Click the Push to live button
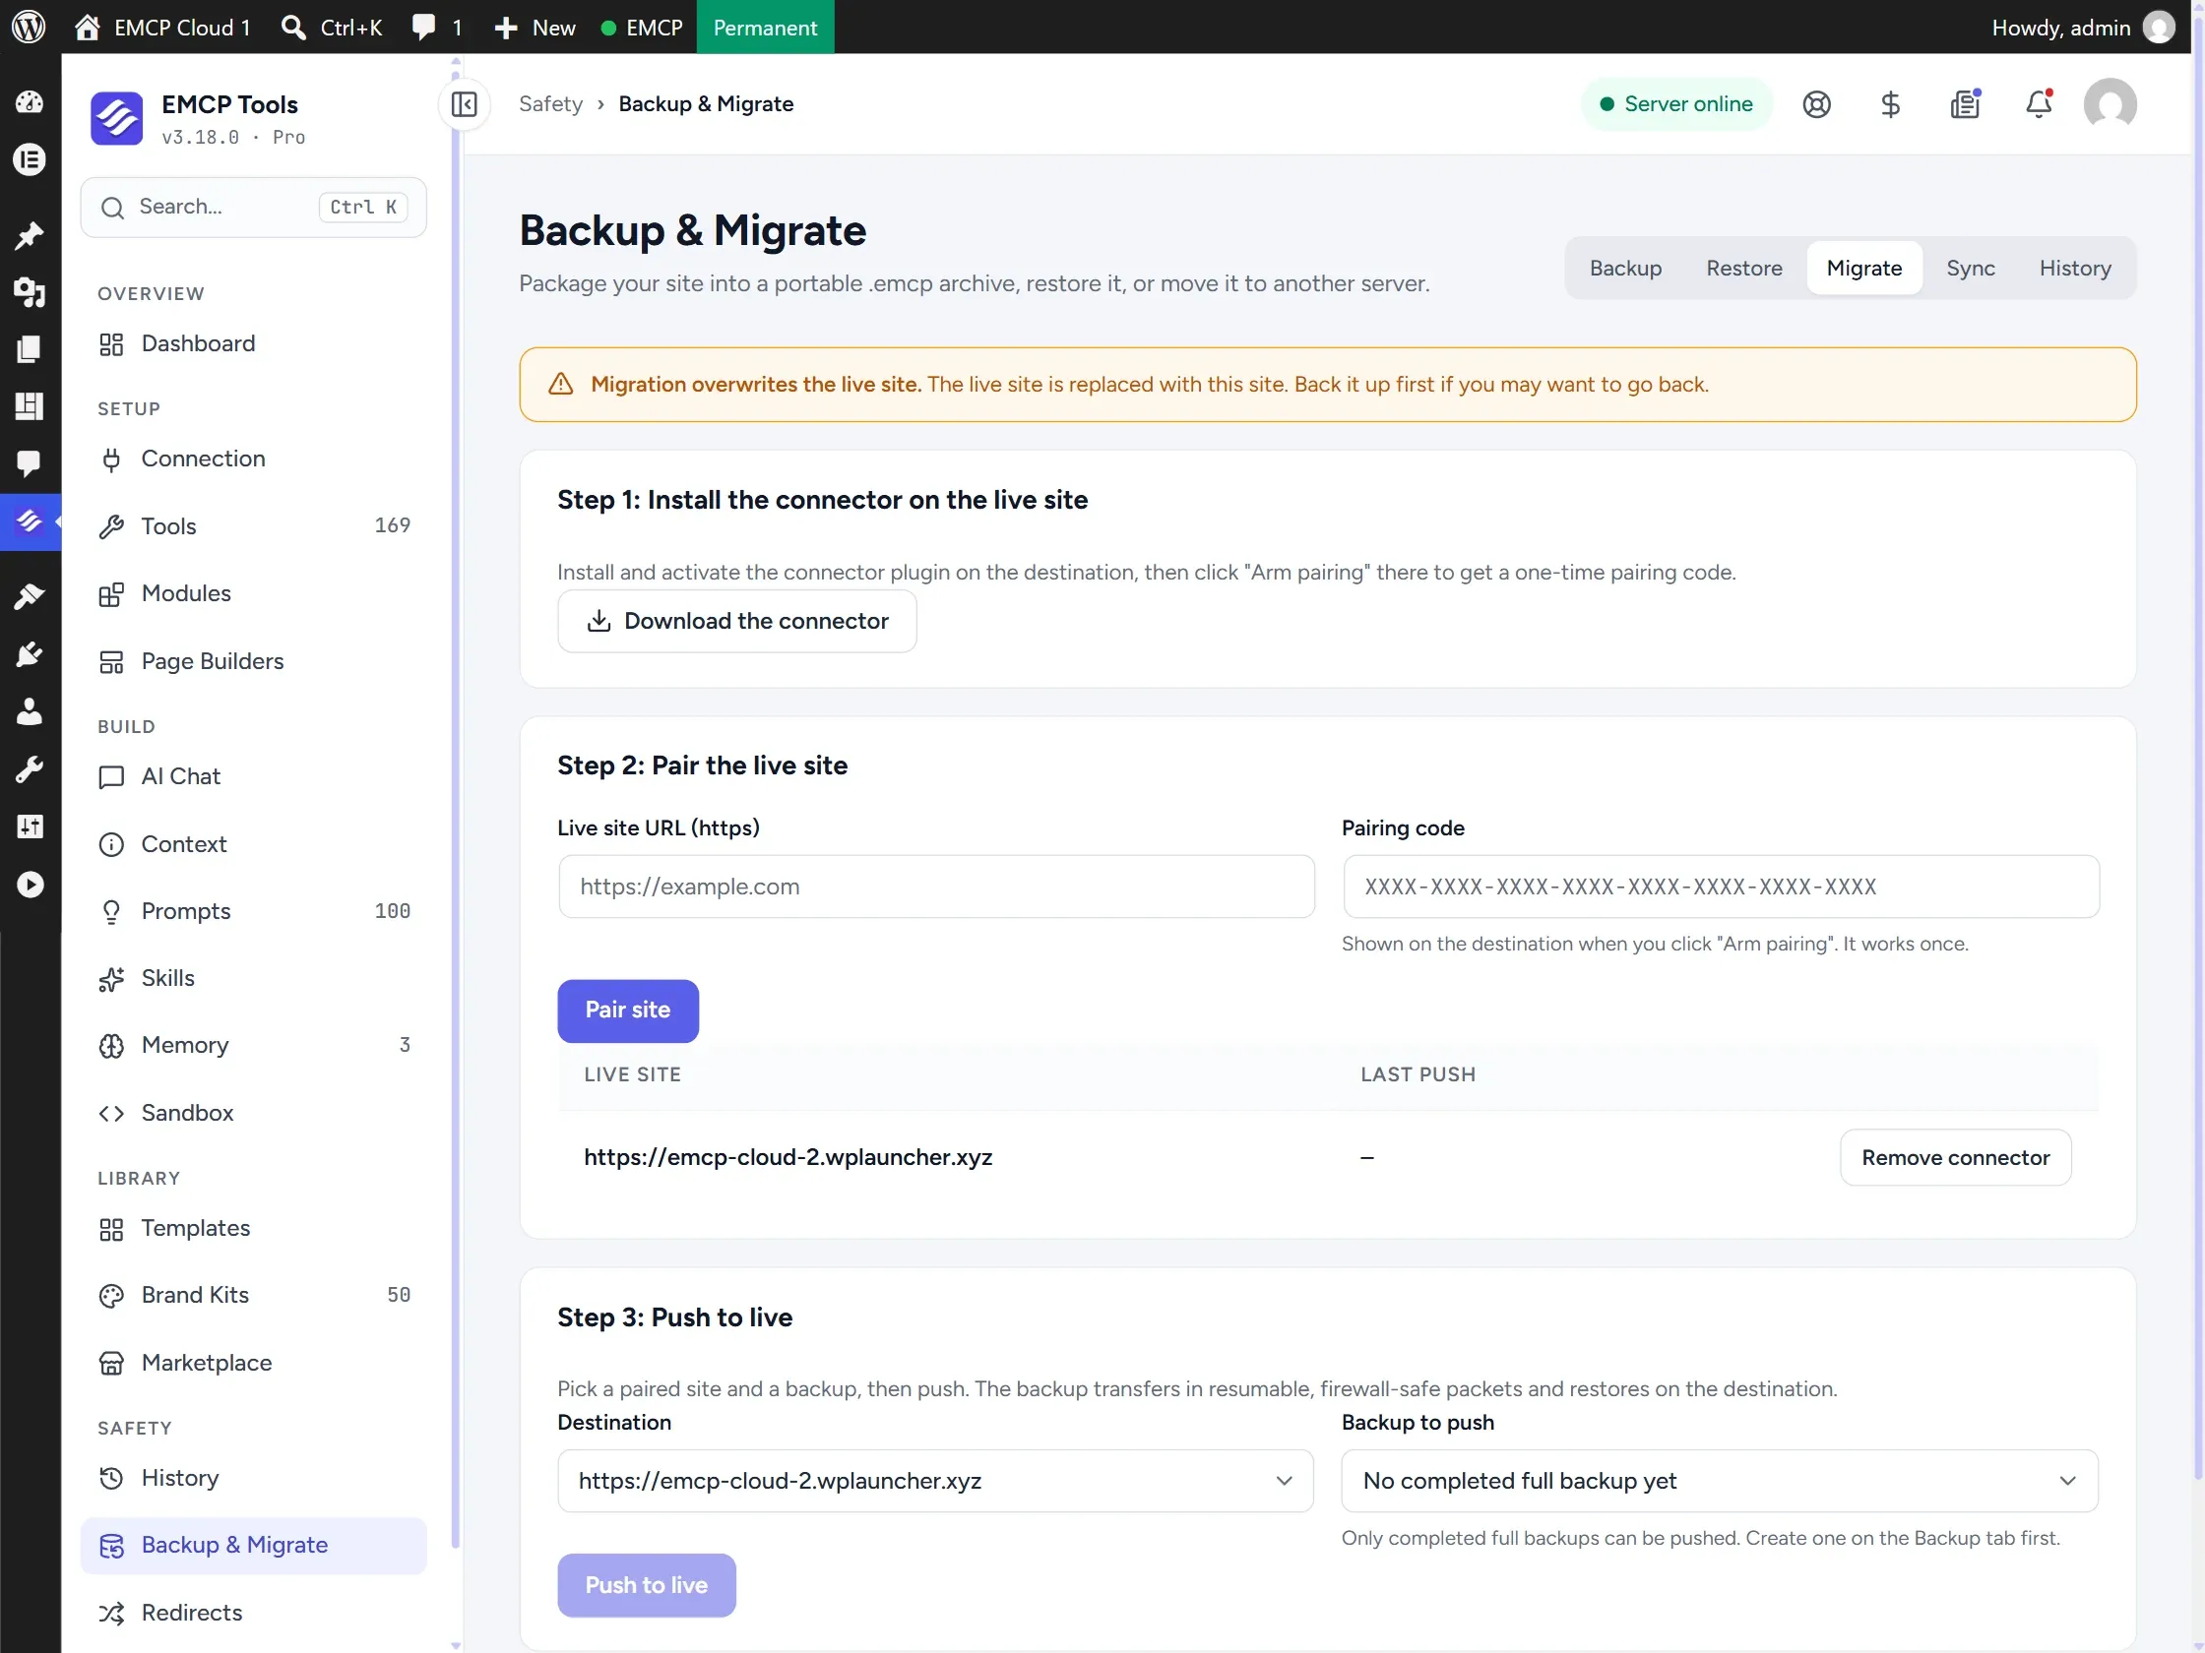2205x1653 pixels. pos(646,1584)
